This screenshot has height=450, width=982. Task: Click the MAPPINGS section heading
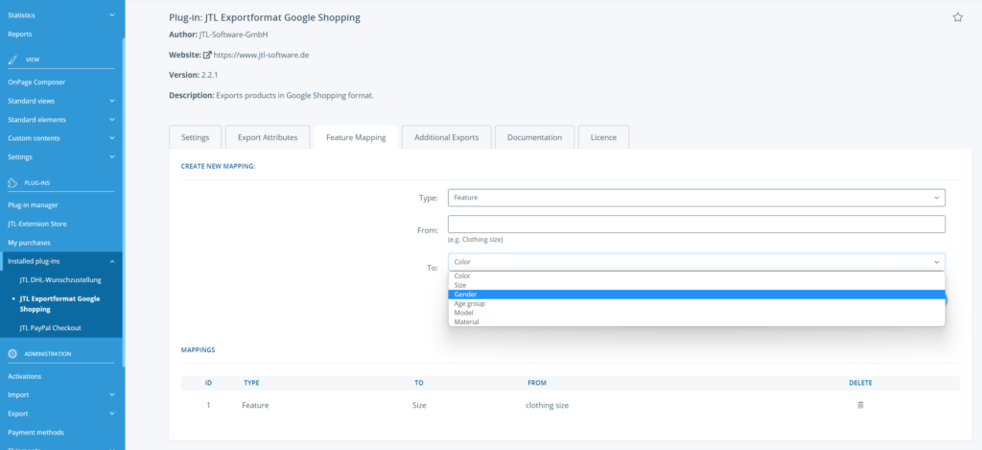pos(198,349)
